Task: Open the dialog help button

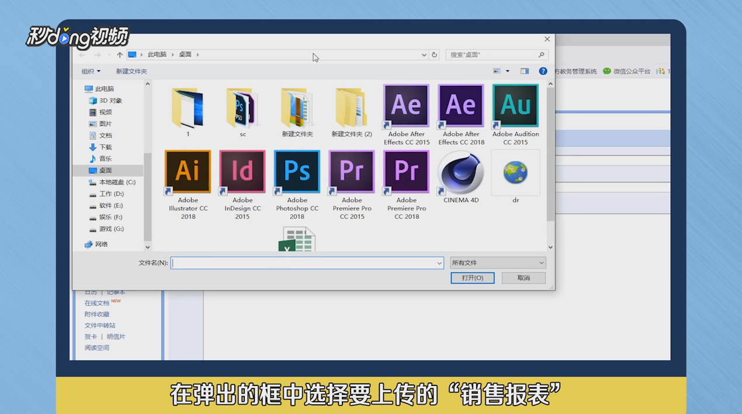Action: 543,71
